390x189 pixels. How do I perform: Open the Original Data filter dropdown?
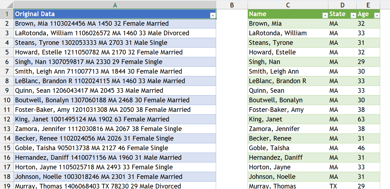tap(213, 16)
